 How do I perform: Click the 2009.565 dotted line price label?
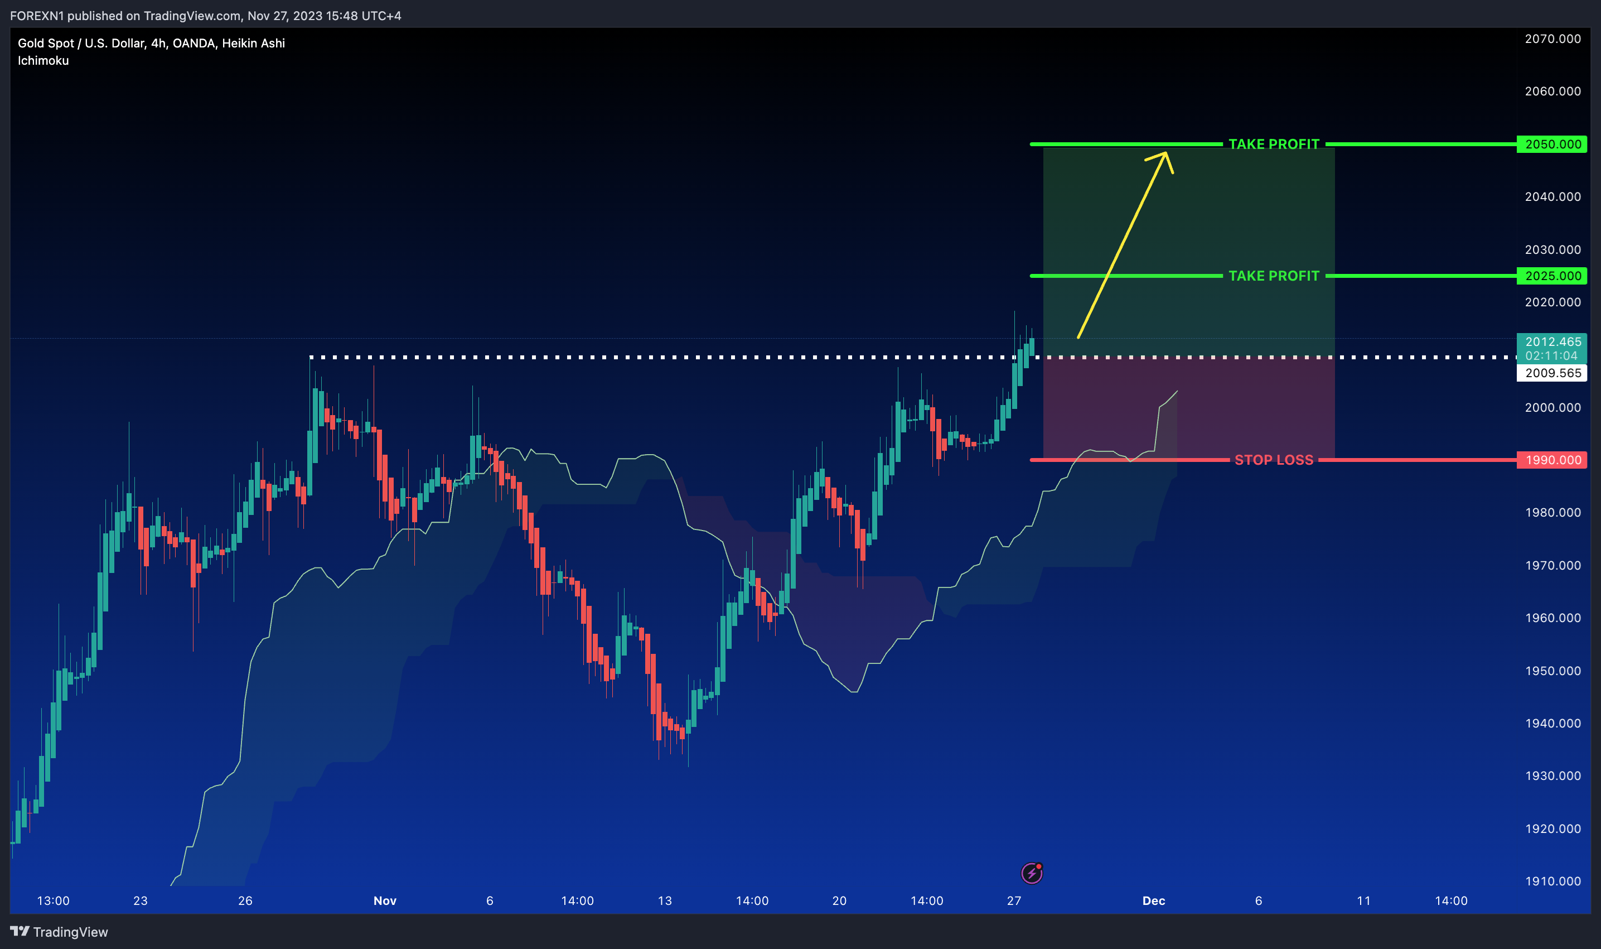point(1552,373)
